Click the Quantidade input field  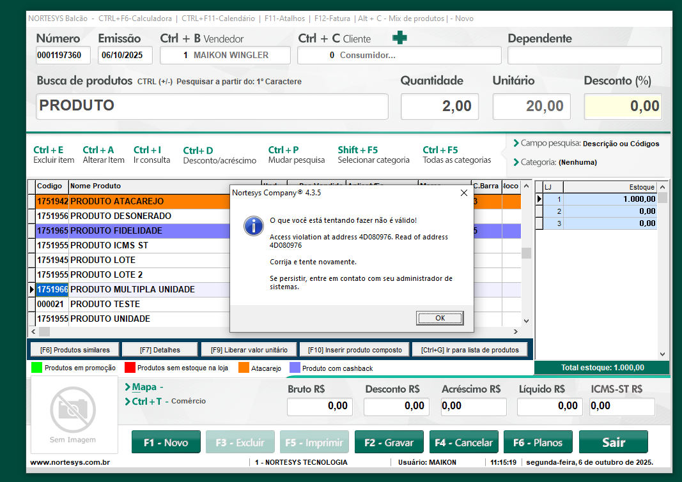pyautogui.click(x=439, y=107)
